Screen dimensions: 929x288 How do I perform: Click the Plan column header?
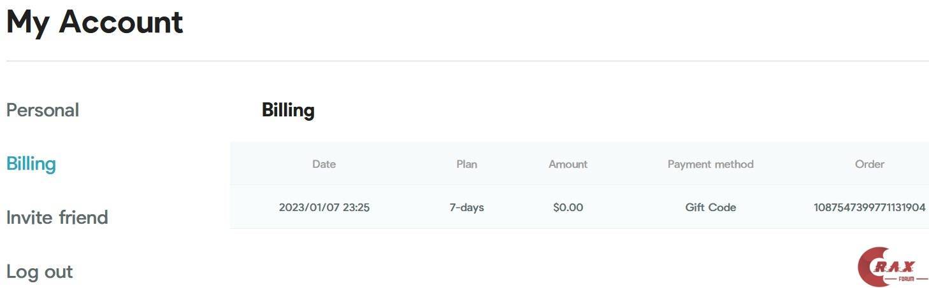tap(466, 164)
